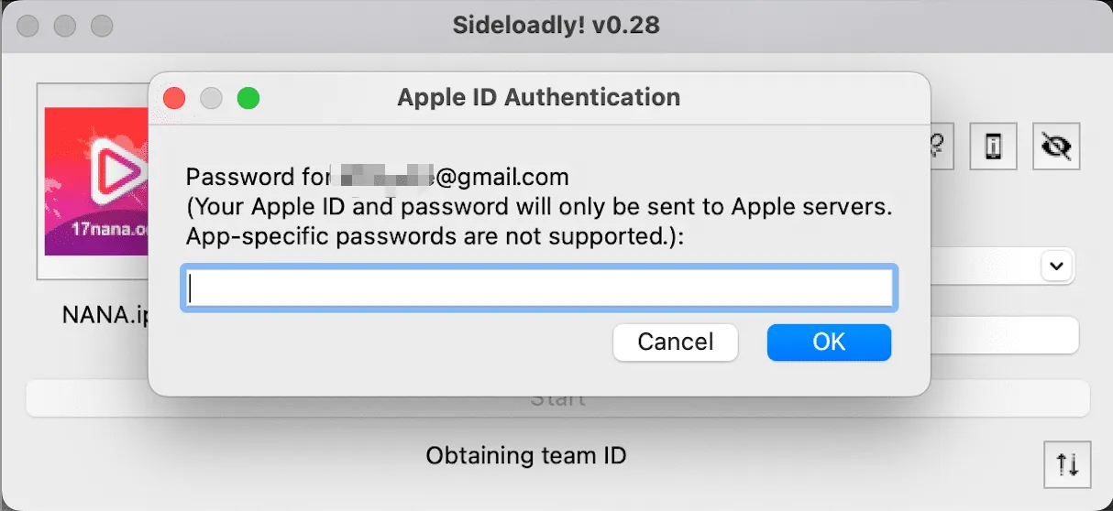Click the gray minimize button on dialog

pyautogui.click(x=211, y=98)
